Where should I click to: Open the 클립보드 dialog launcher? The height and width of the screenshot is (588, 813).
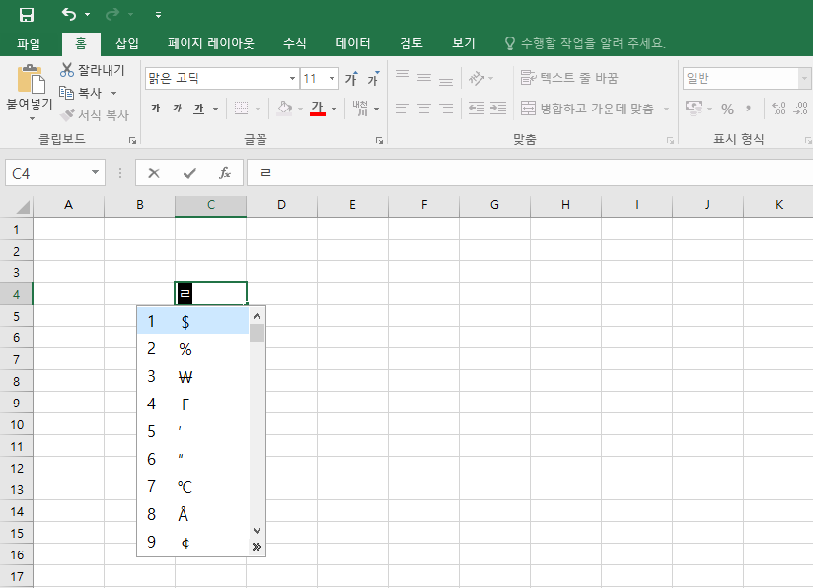click(x=133, y=140)
